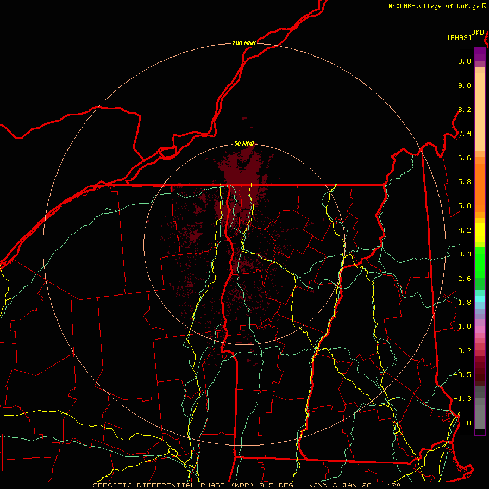Click the TH legend label
The height and width of the screenshot is (489, 489).
pos(467,423)
